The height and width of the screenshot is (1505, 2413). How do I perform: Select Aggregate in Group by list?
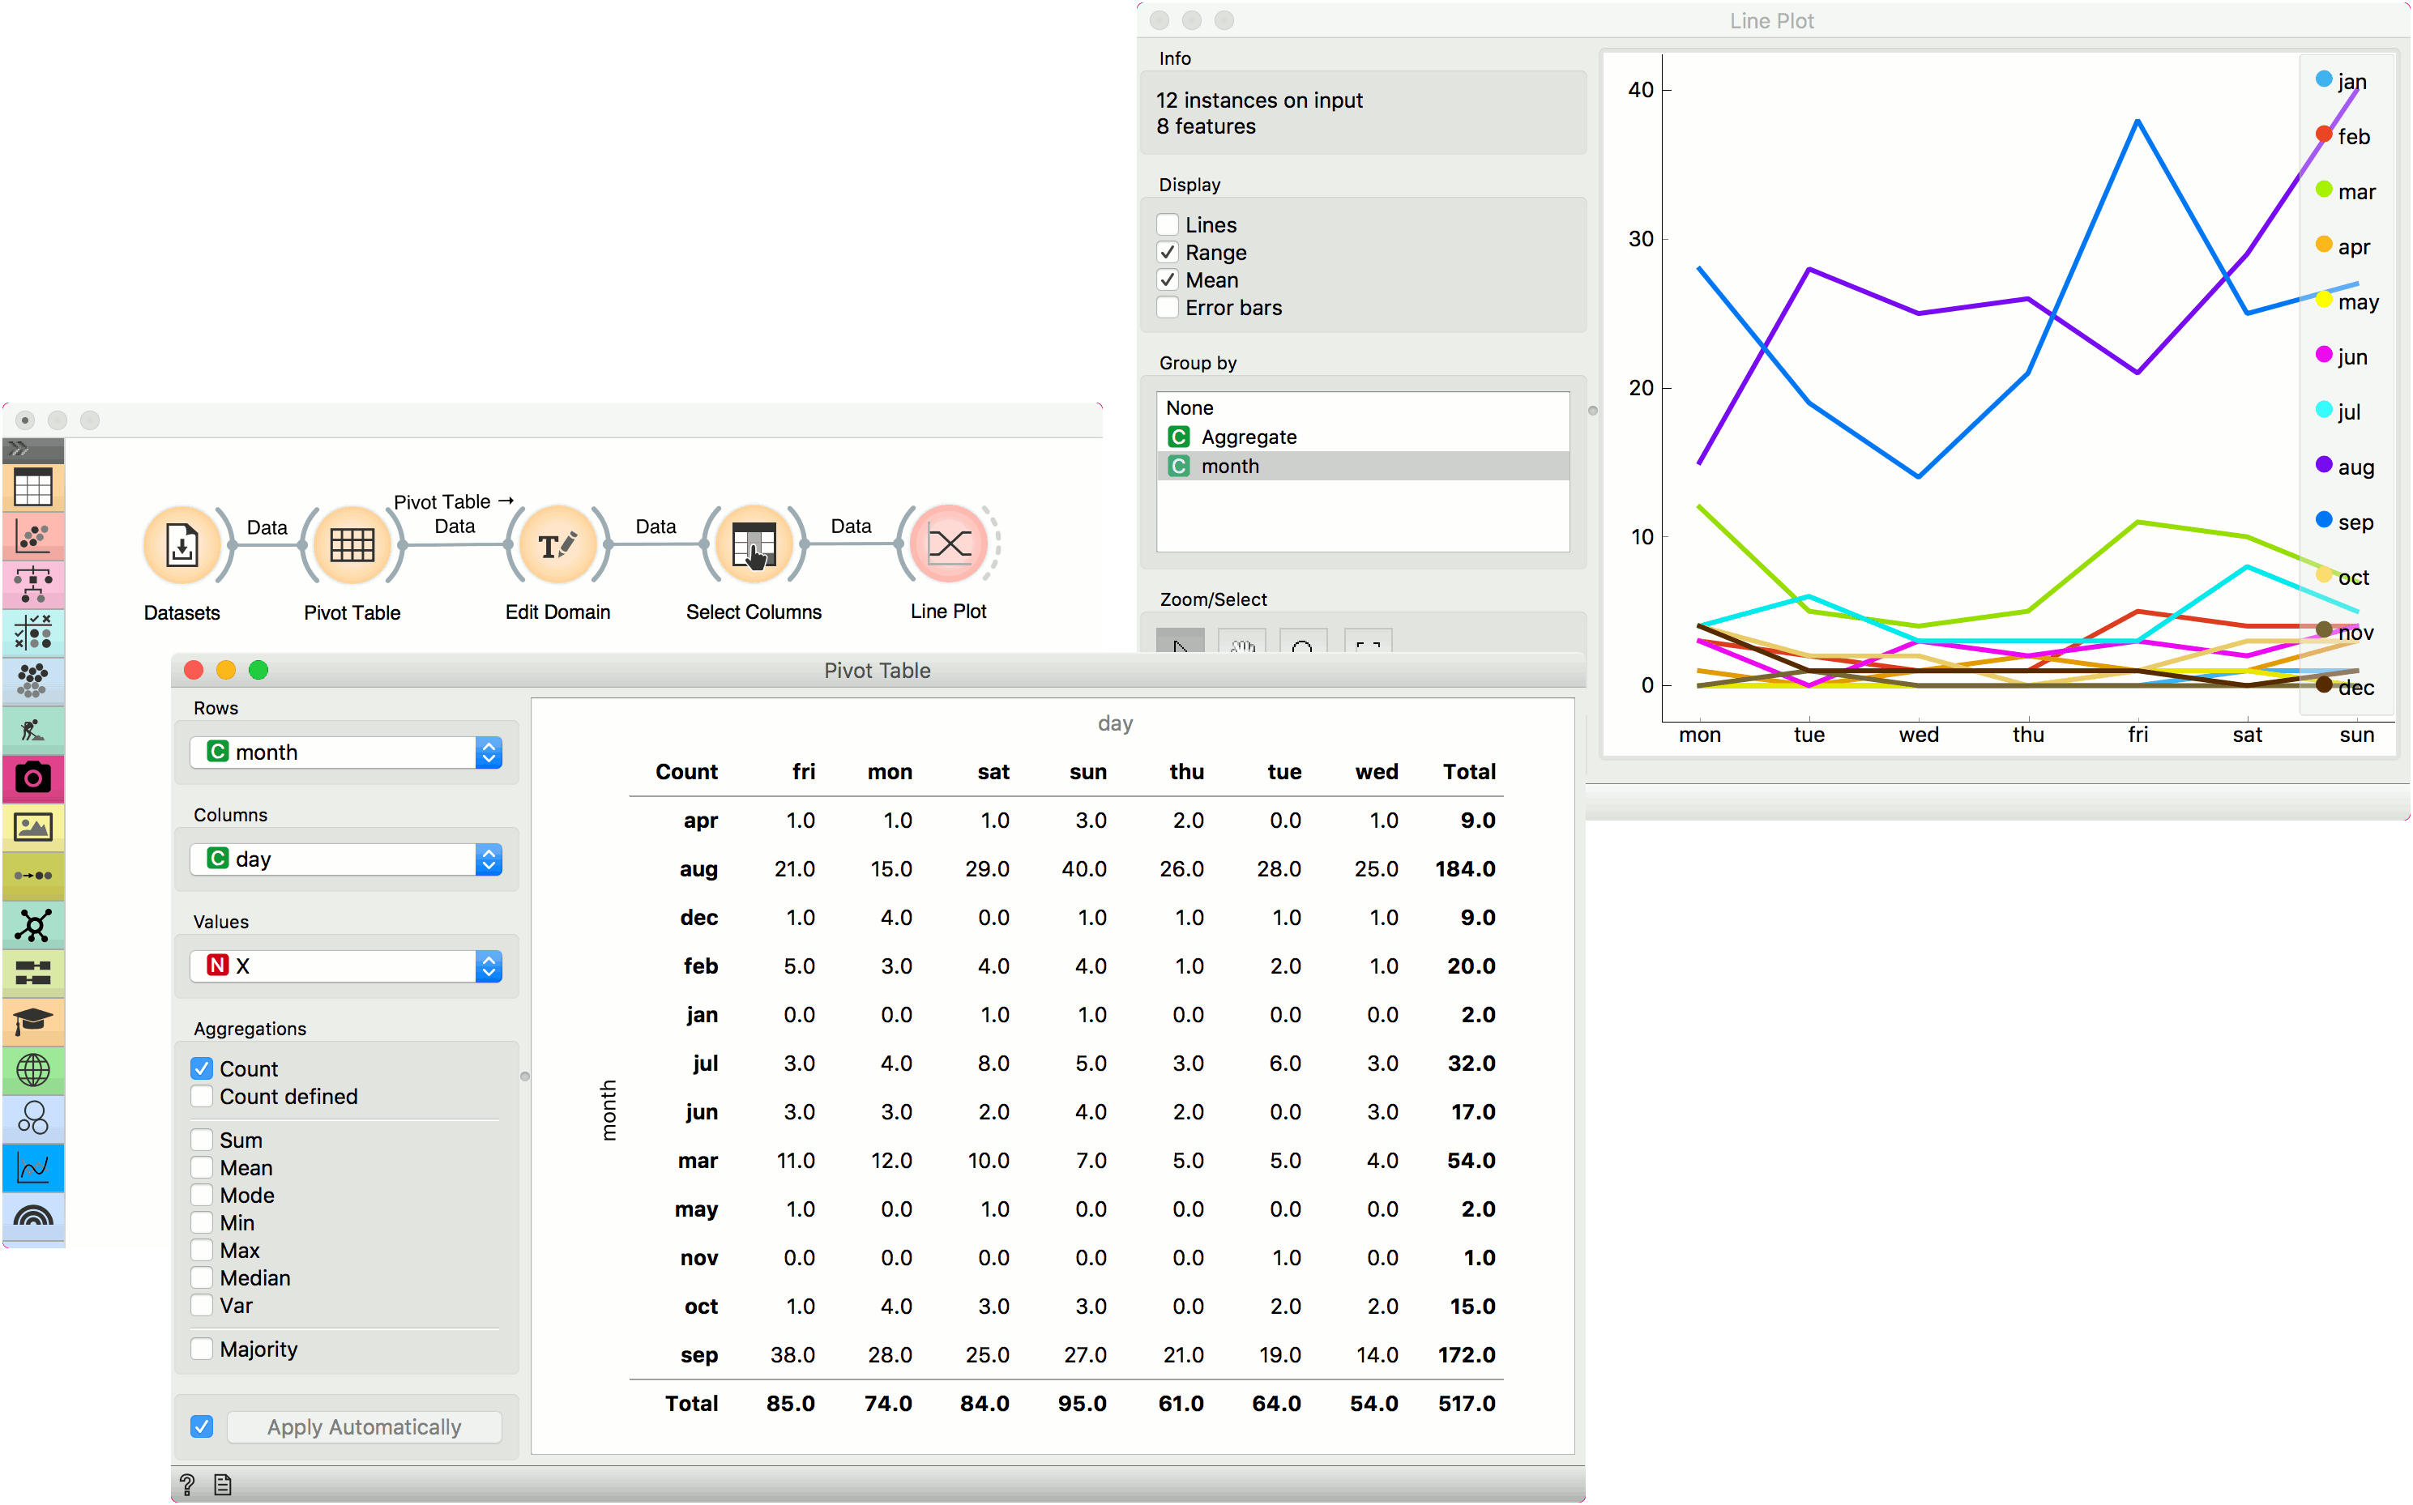[1249, 437]
